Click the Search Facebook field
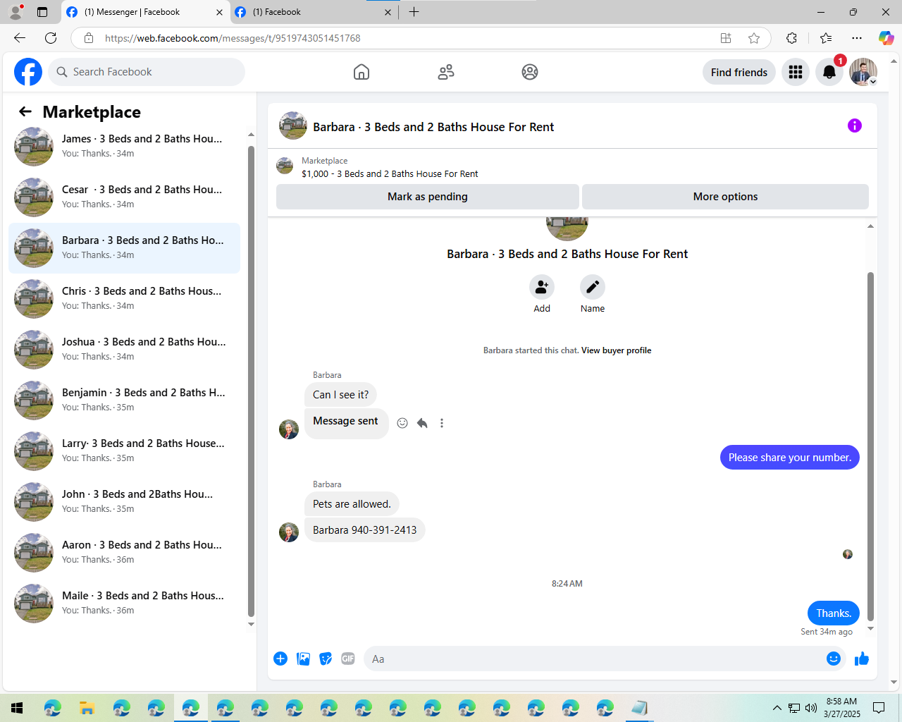This screenshot has width=902, height=722. coord(147,72)
